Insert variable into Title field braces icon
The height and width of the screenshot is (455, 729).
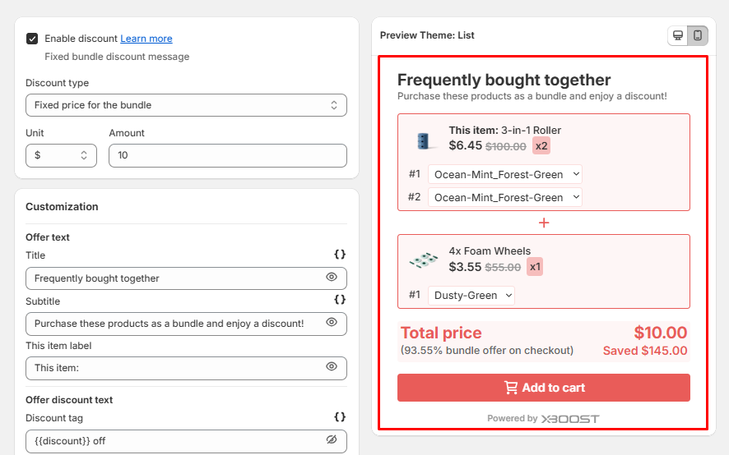coord(340,255)
